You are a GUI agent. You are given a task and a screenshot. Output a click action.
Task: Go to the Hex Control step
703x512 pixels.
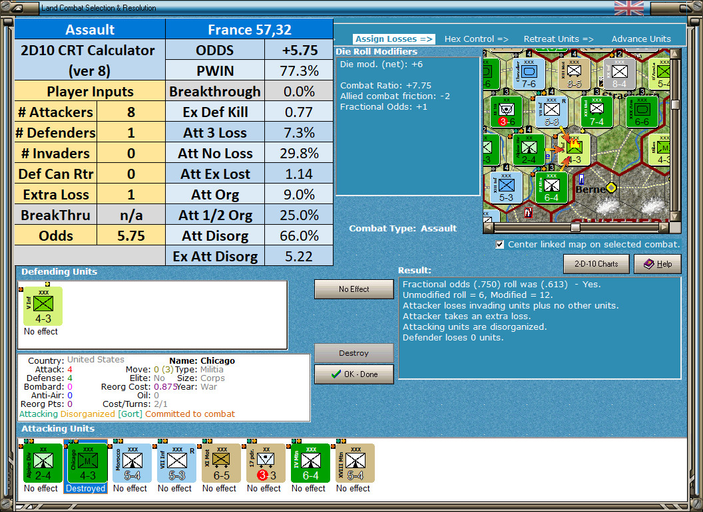(477, 39)
